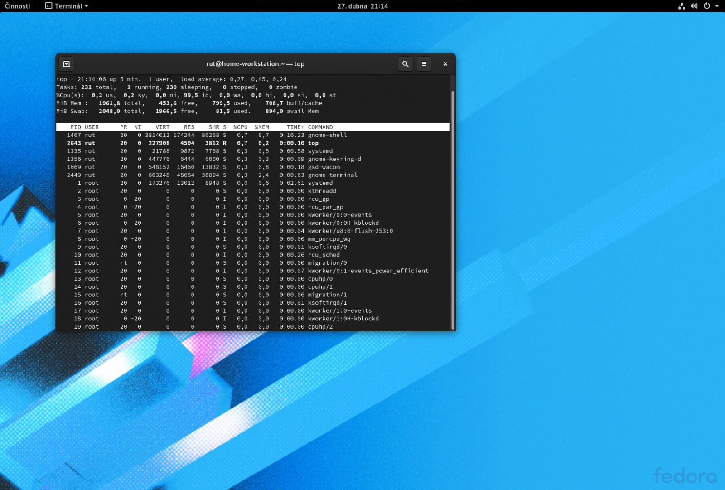Image resolution: width=725 pixels, height=490 pixels.
Task: Click the volume speaker icon
Action: click(694, 6)
